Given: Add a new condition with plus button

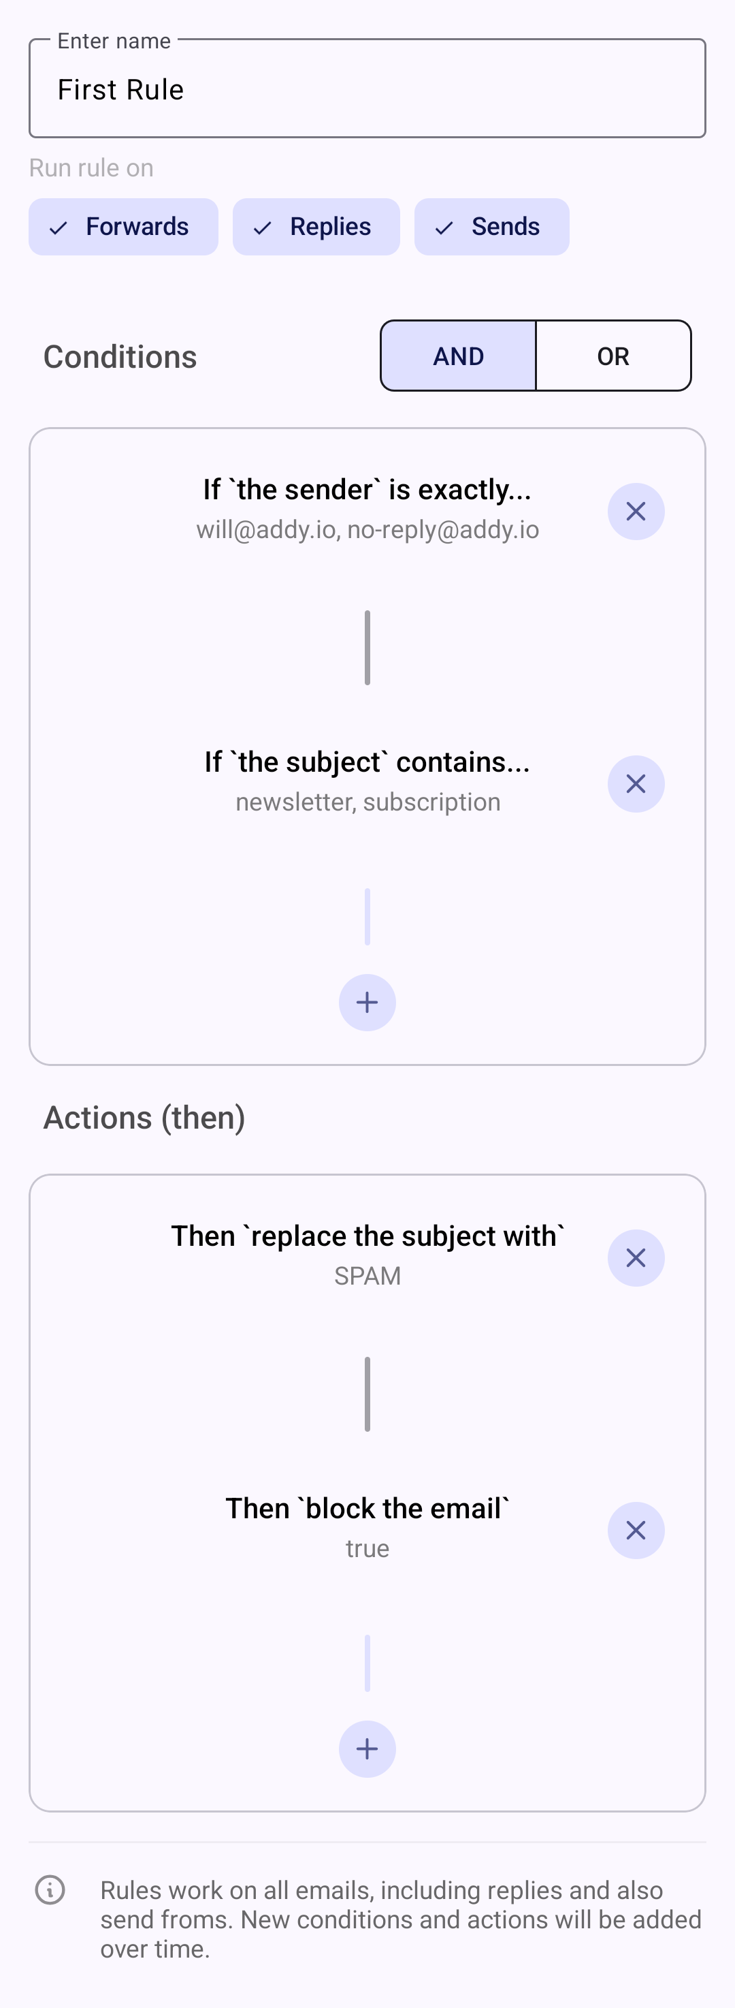Looking at the screenshot, I should click(367, 1003).
